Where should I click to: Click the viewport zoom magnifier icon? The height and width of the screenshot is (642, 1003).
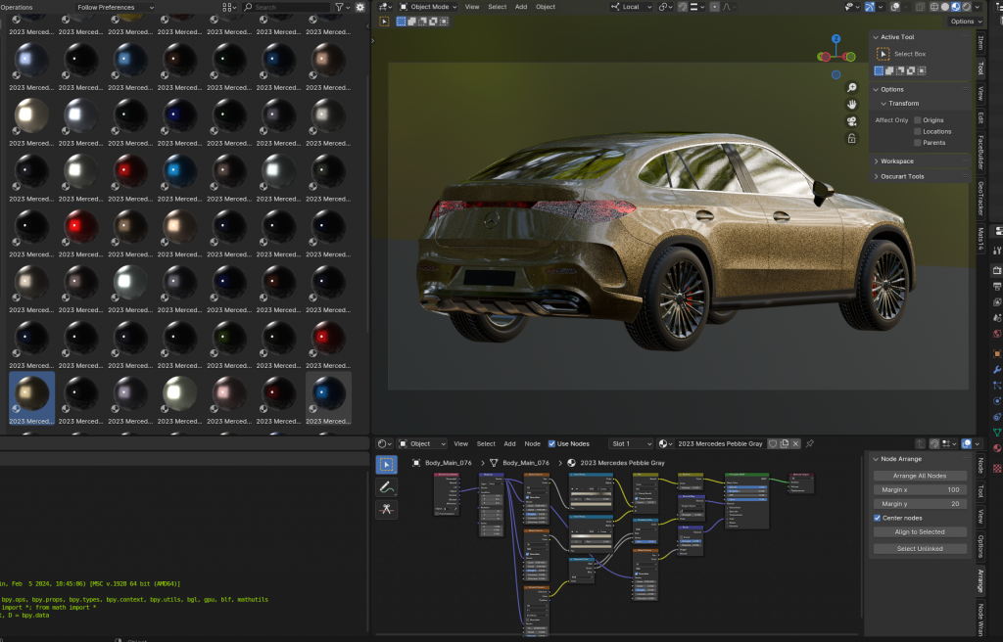point(852,87)
